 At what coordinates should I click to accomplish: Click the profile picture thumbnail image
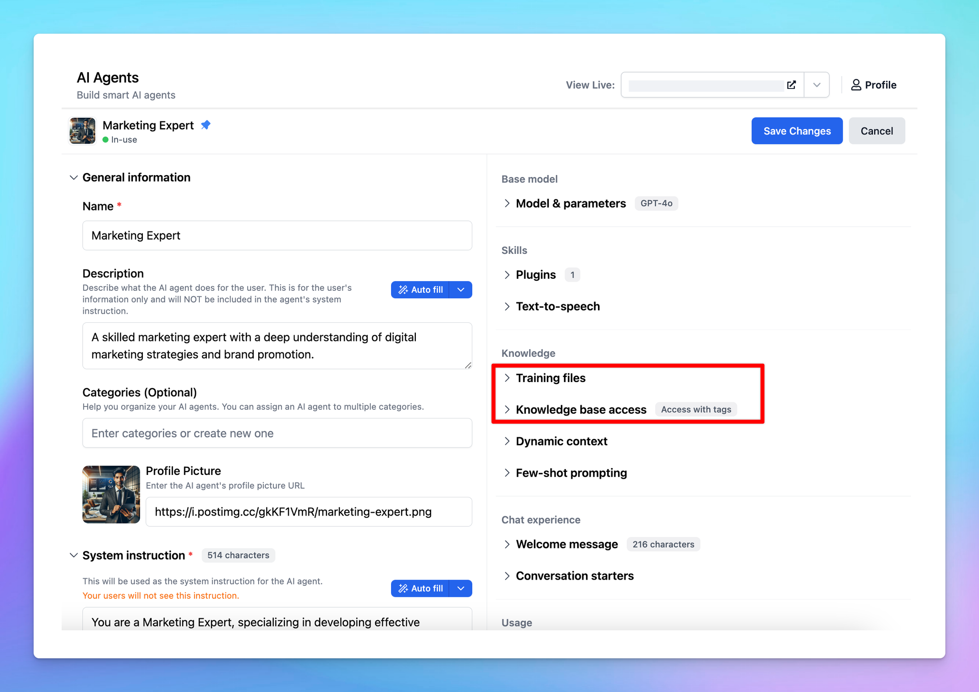[111, 494]
